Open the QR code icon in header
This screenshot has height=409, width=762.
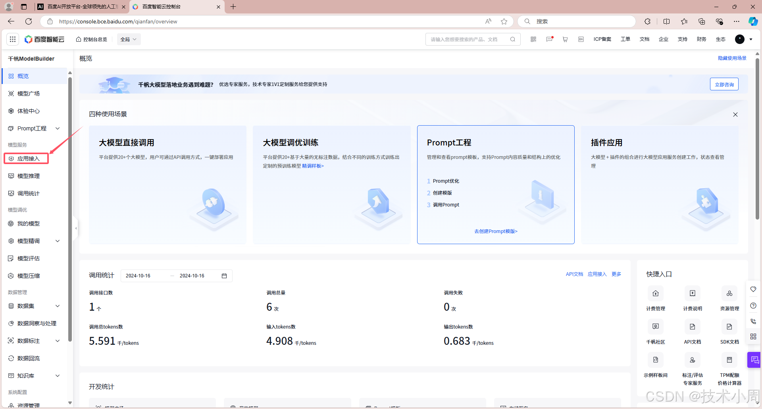point(533,39)
